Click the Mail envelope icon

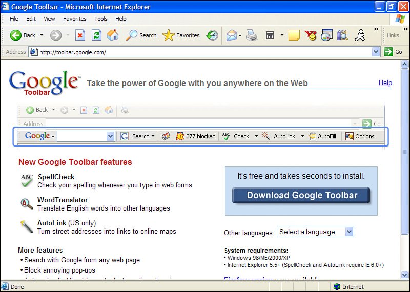[x=232, y=35]
